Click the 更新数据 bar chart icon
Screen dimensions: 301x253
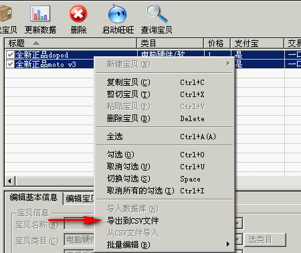40,14
